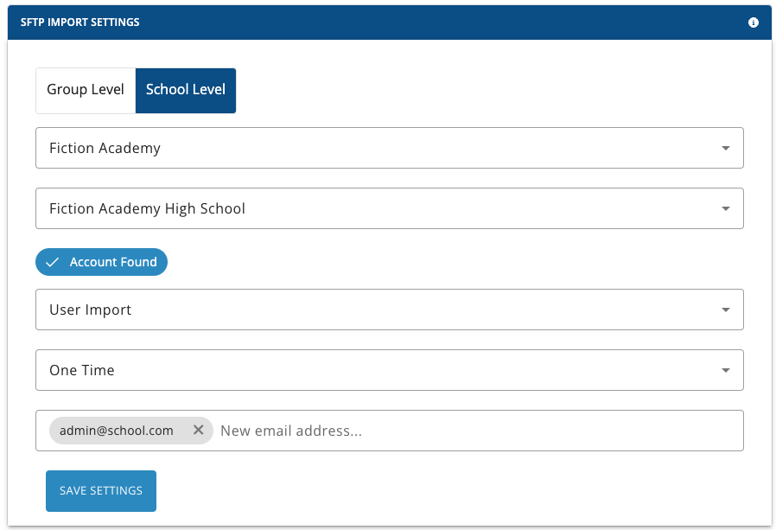Click the Account Found badge
776x530 pixels.
tap(101, 262)
